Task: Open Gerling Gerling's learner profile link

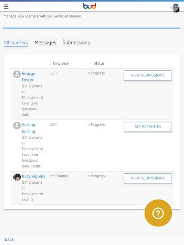Action: [28, 128]
